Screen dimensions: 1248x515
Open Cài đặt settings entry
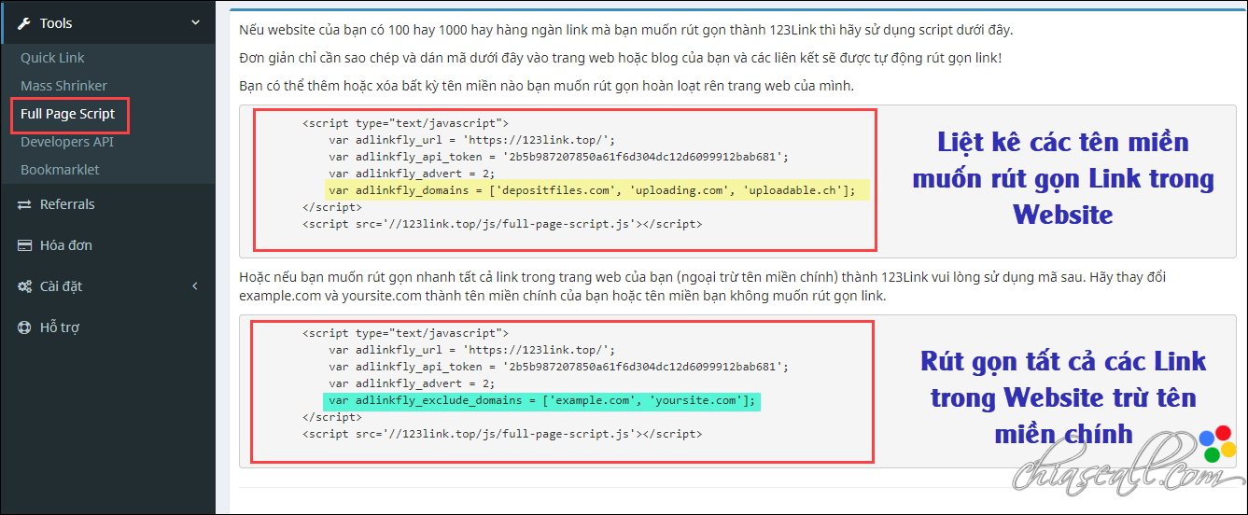(62, 286)
